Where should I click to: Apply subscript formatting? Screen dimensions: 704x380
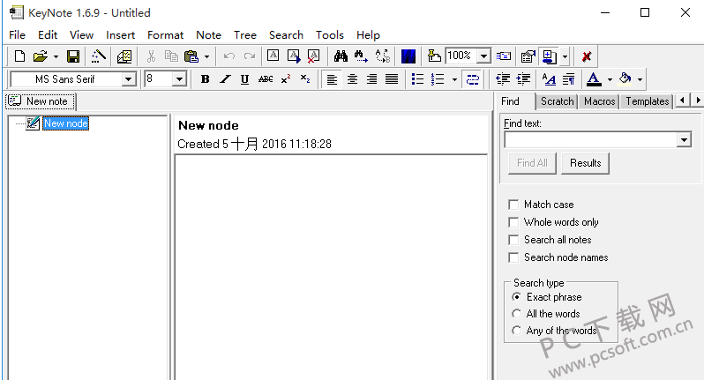[x=305, y=79]
